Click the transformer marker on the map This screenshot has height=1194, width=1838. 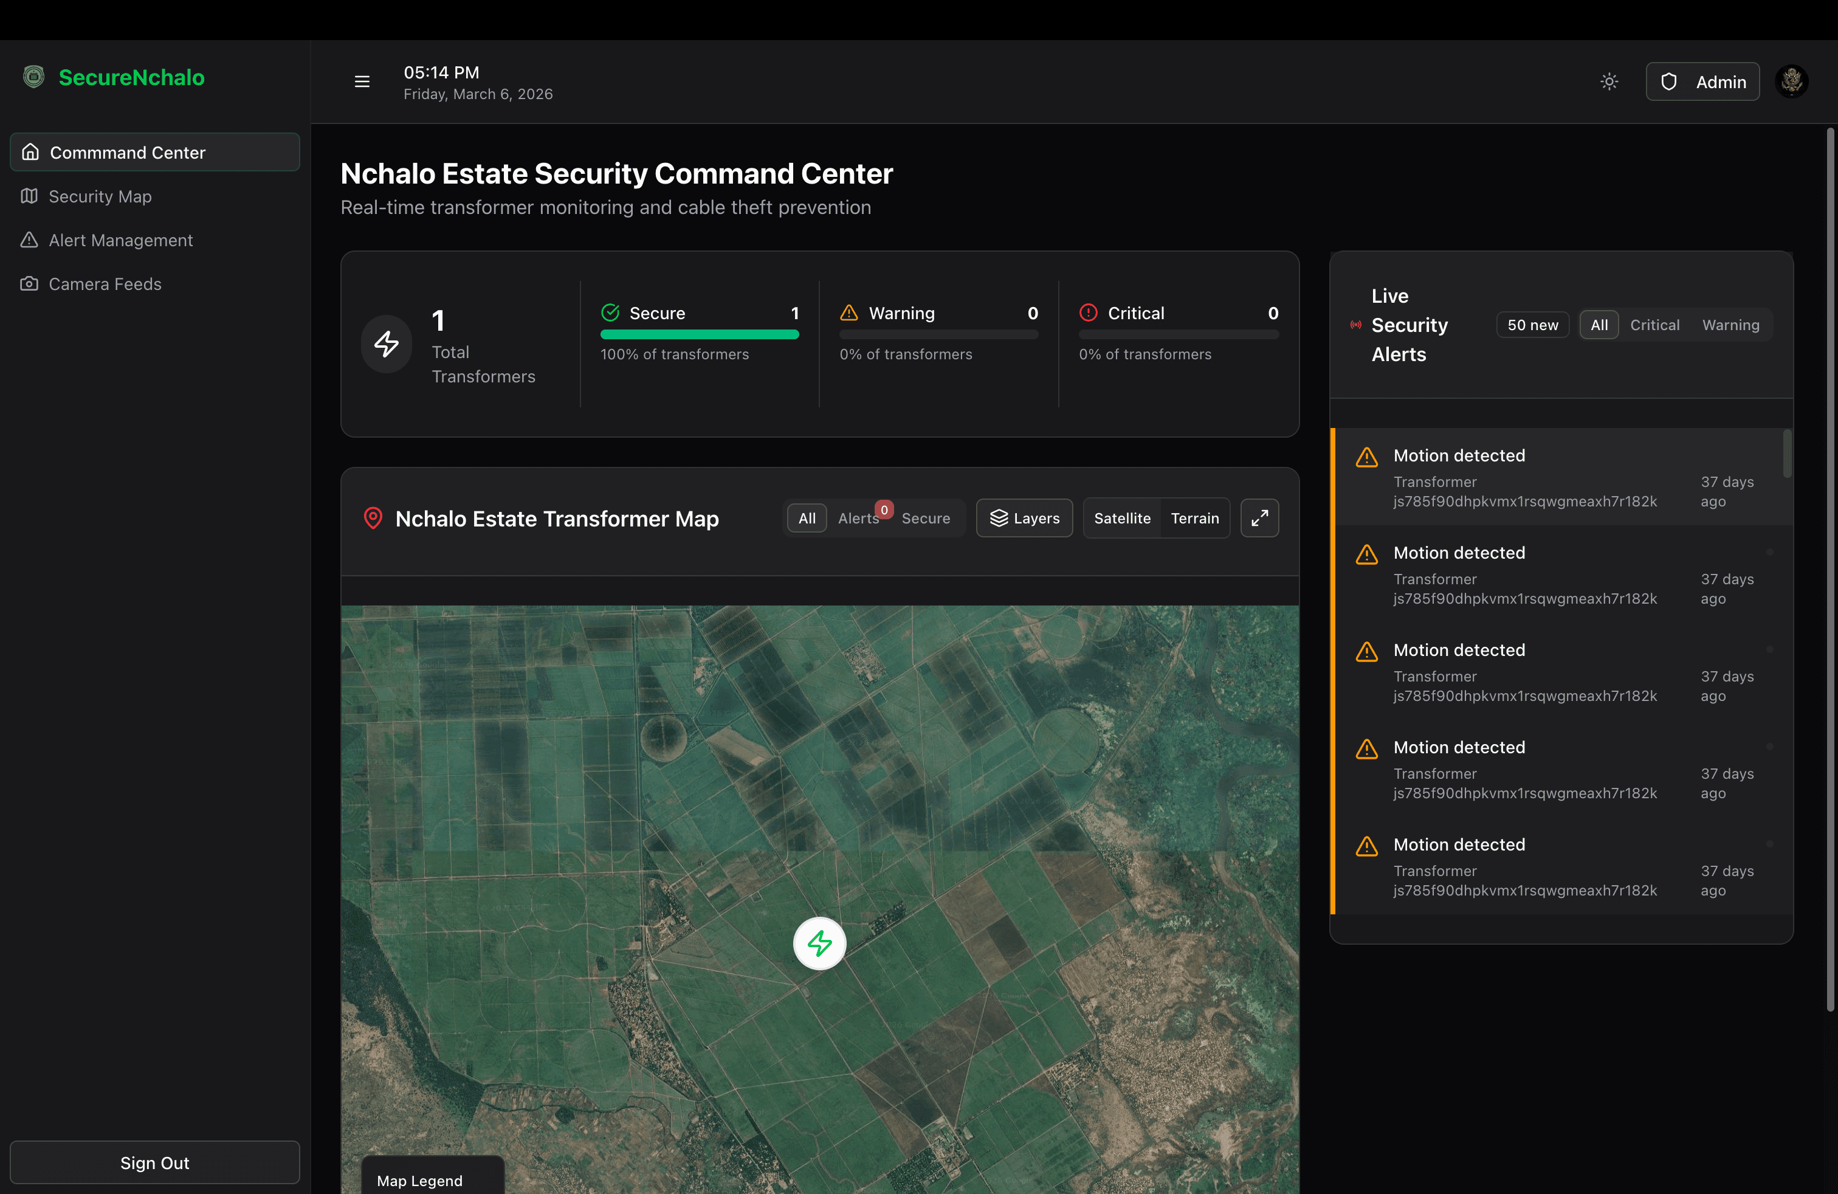(819, 943)
